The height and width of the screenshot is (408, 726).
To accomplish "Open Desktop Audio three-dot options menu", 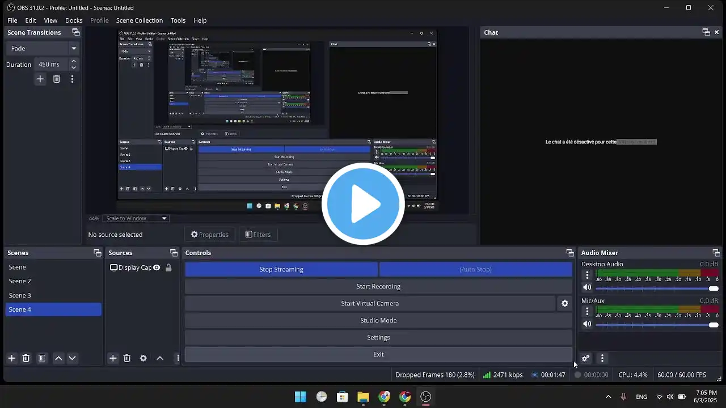I will coord(587,275).
